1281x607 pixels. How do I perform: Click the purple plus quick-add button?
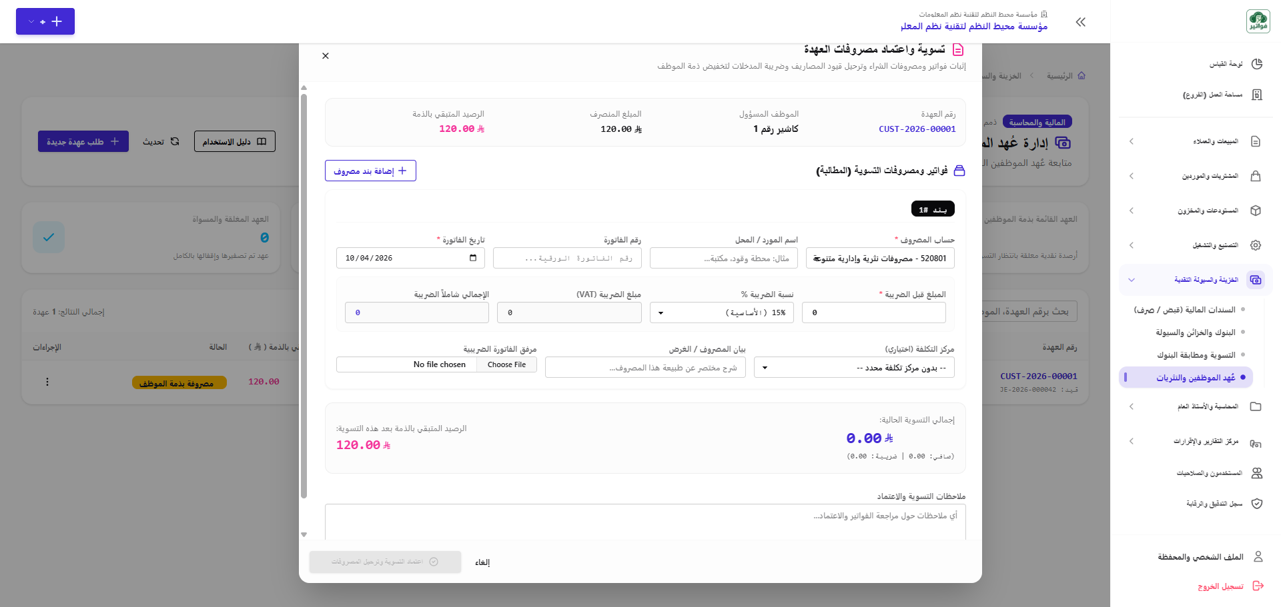pos(45,21)
